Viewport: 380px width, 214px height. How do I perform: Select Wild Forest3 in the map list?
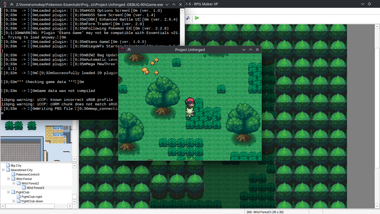tap(35, 188)
